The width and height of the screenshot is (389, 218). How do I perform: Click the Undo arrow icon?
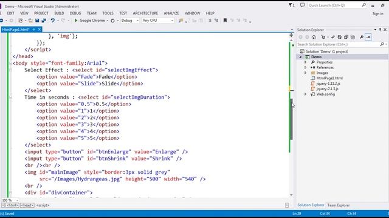pos(53,21)
